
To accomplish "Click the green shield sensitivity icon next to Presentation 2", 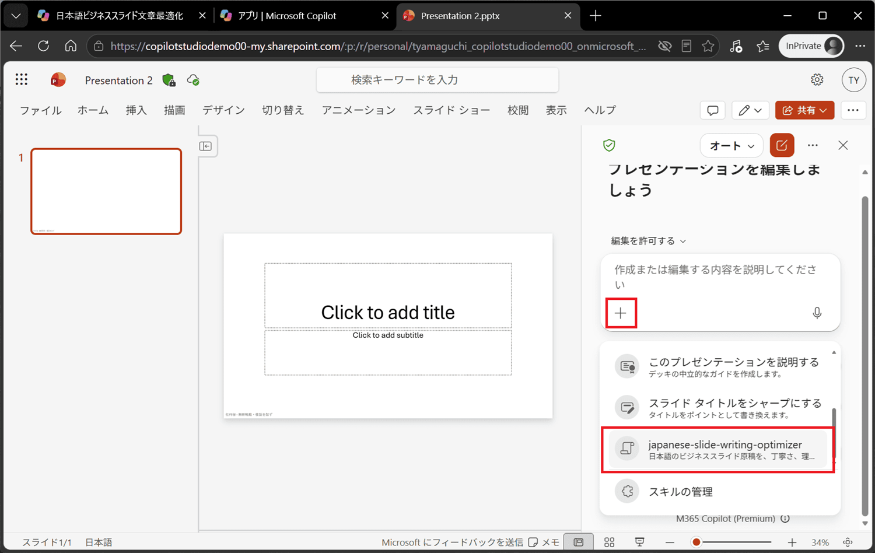I will pos(169,80).
